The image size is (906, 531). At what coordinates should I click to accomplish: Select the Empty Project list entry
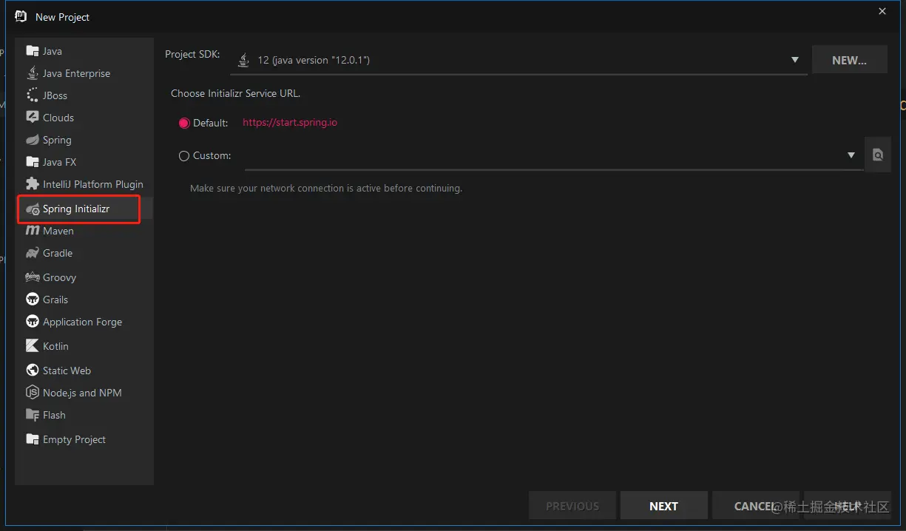click(84, 439)
